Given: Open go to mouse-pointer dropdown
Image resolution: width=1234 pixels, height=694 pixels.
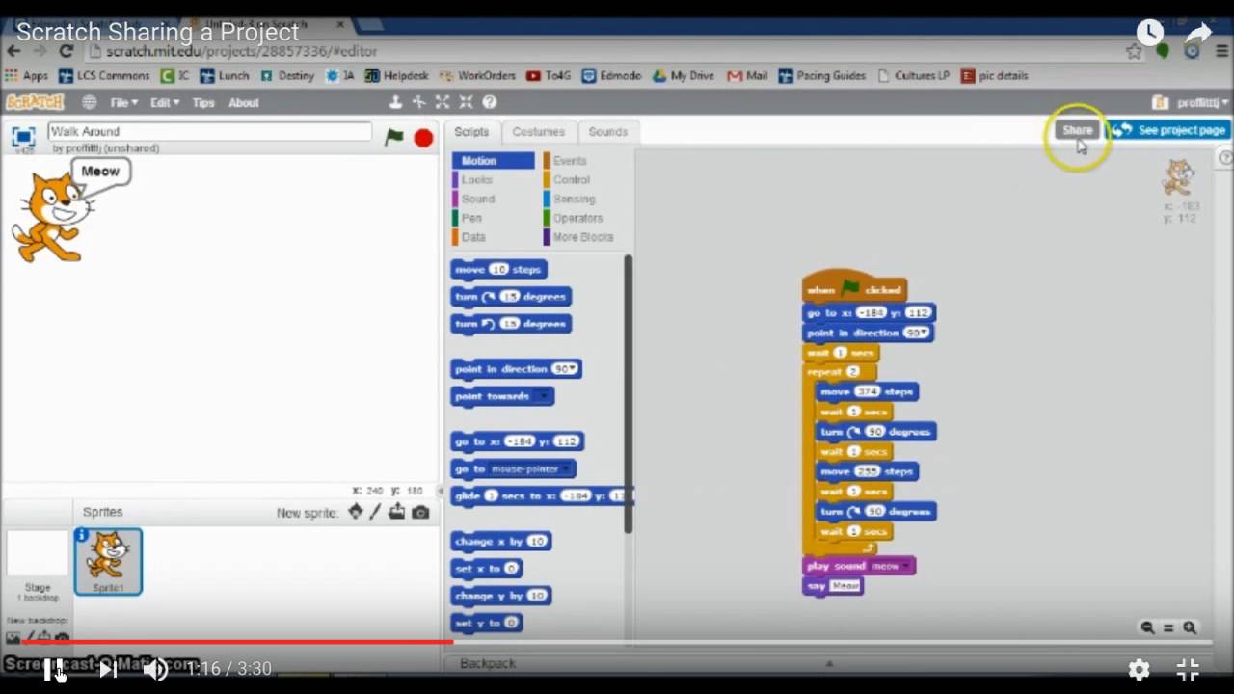Looking at the screenshot, I should pyautogui.click(x=566, y=469).
